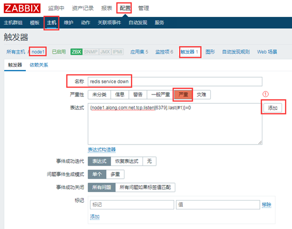Click expression textarea resize handle
Viewport: 292px width, 229px height.
(260, 142)
